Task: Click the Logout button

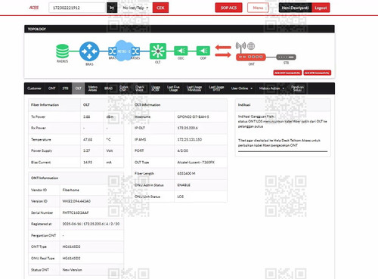Action: 321,8
